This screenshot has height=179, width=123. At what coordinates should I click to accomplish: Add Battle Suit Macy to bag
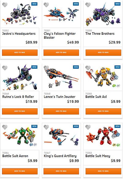[x=103, y=171]
